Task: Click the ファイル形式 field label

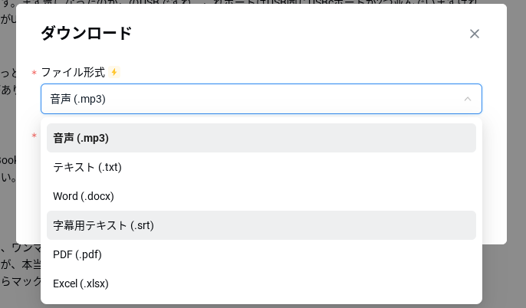Action: click(x=73, y=72)
